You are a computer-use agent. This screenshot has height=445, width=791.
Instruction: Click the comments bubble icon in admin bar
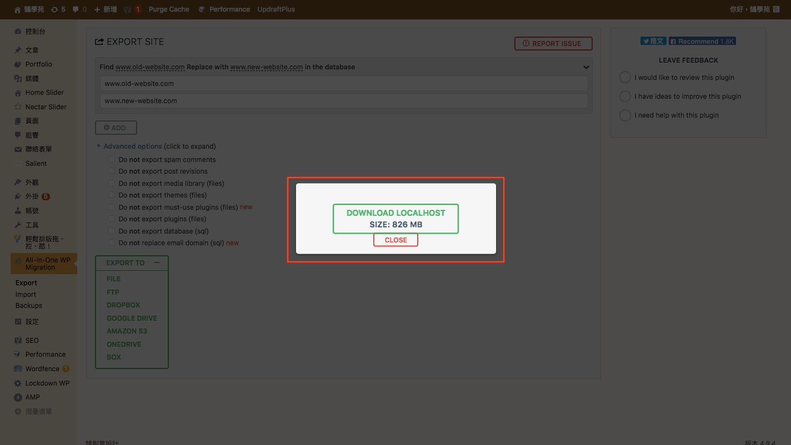click(x=76, y=9)
